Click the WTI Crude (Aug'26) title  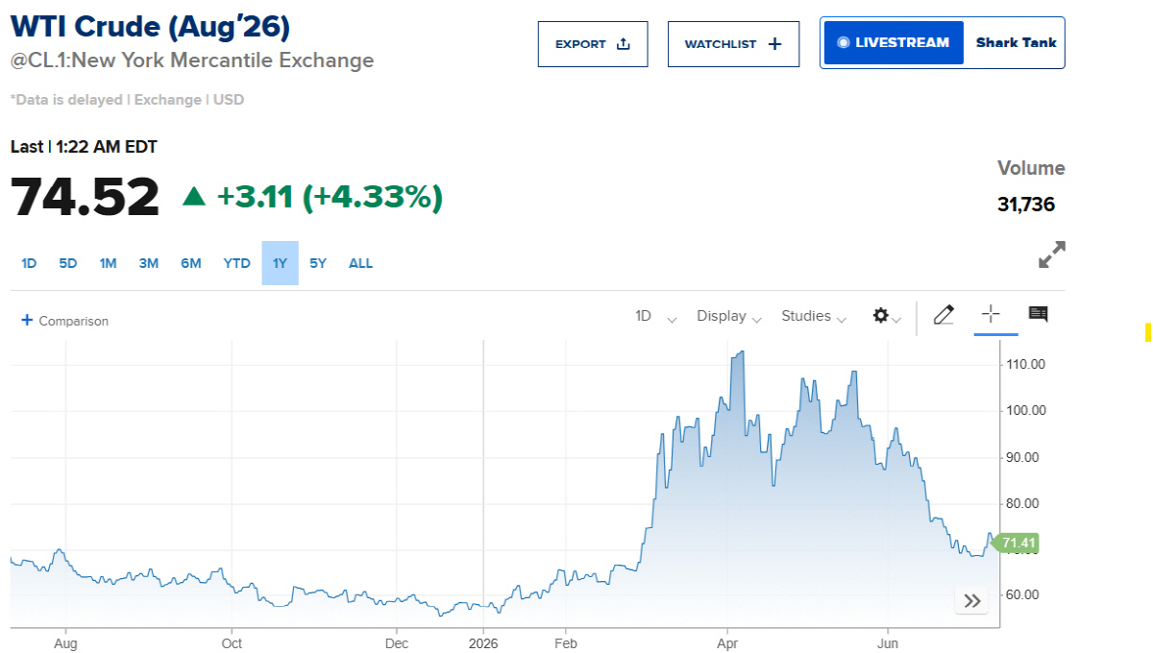(150, 27)
